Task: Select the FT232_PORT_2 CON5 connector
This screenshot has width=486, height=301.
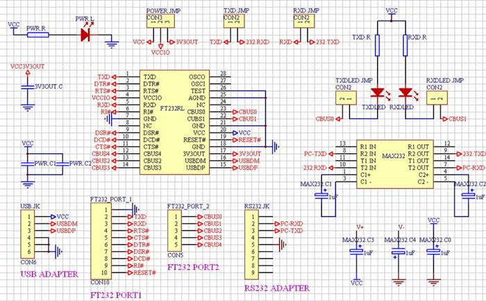Action: 174,230
